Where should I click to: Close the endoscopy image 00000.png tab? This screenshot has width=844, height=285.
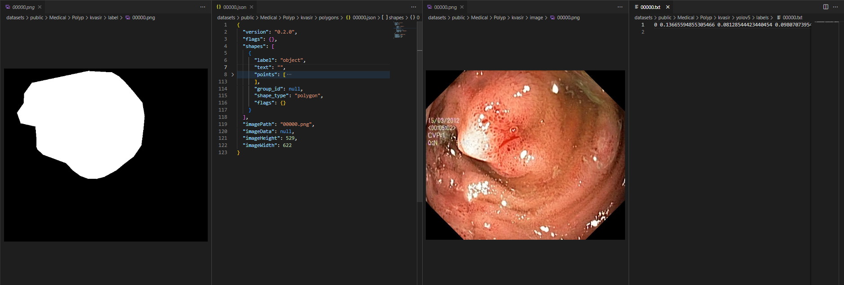462,7
